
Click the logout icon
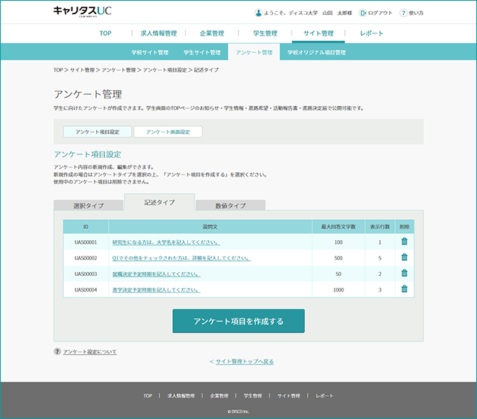363,13
